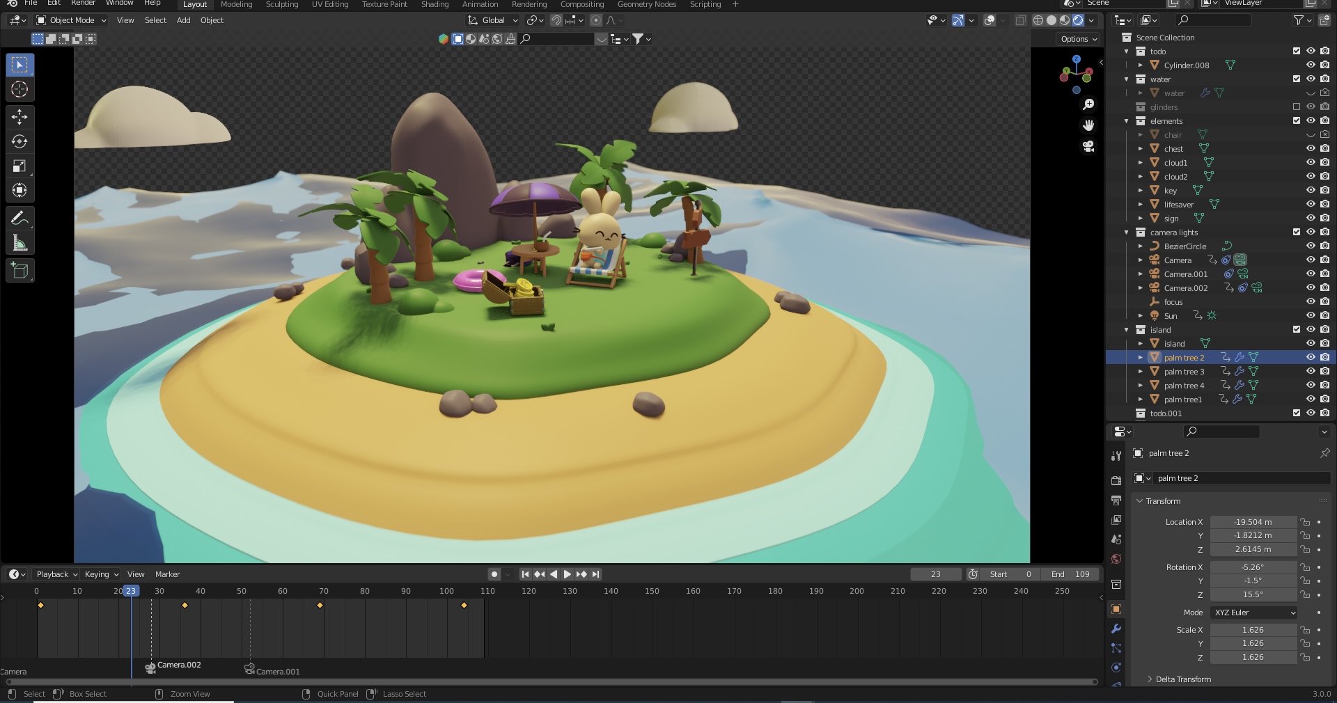Choose the Annotate tool
Image resolution: width=1337 pixels, height=703 pixels.
click(19, 219)
